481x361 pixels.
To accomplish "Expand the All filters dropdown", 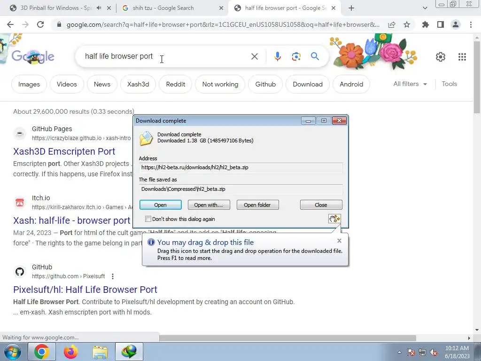I will pos(410,84).
